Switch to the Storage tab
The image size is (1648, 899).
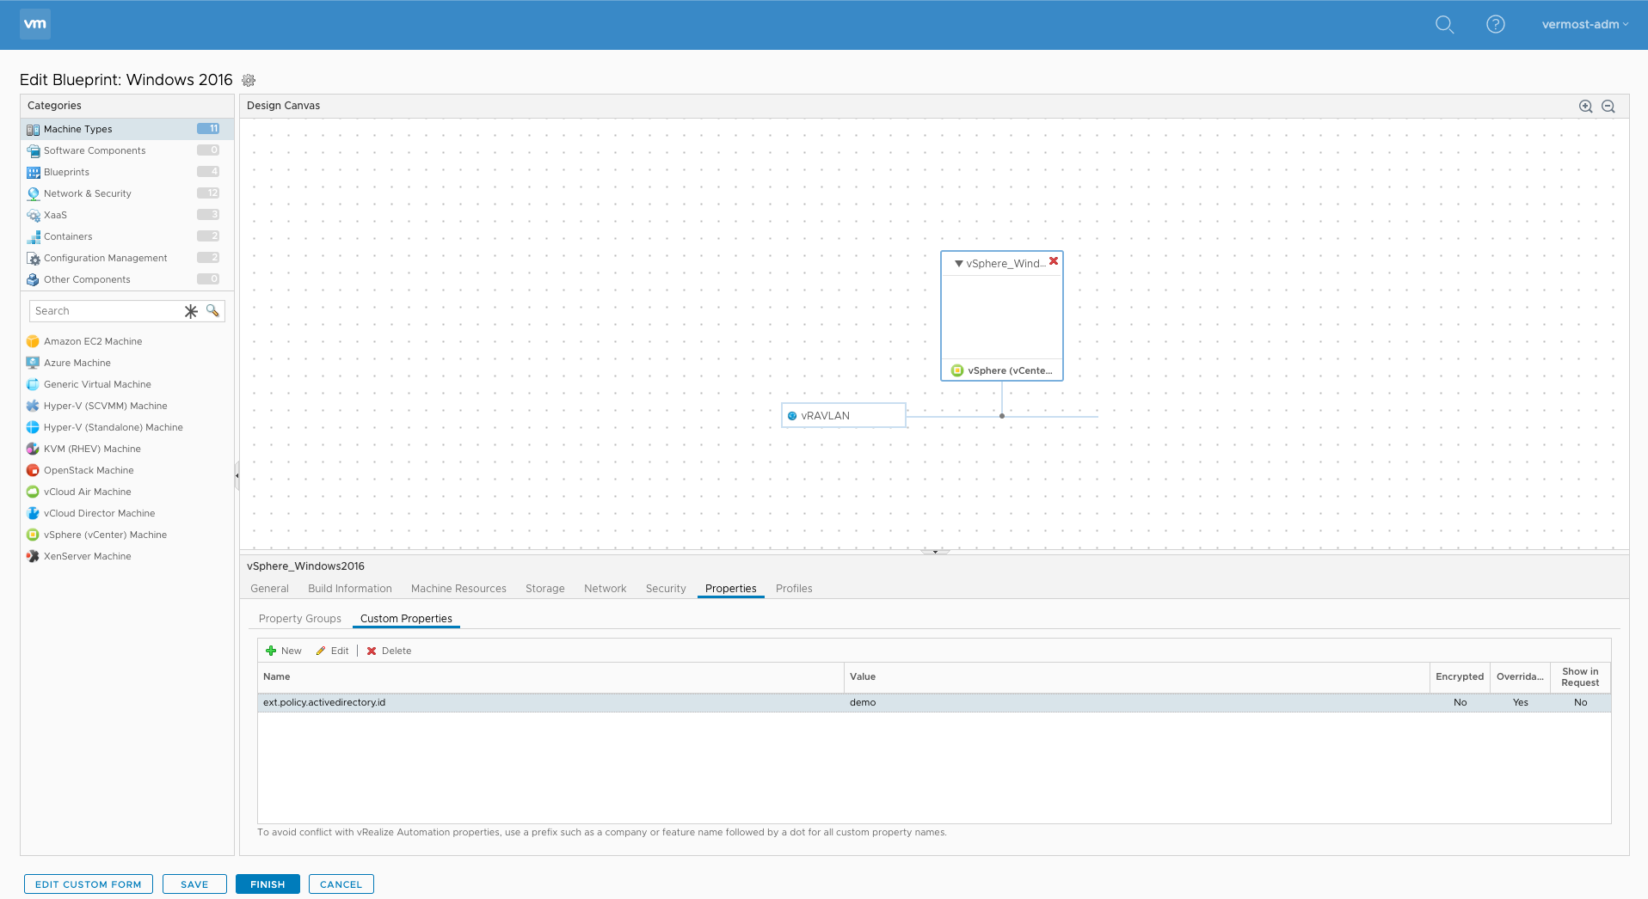pos(545,589)
